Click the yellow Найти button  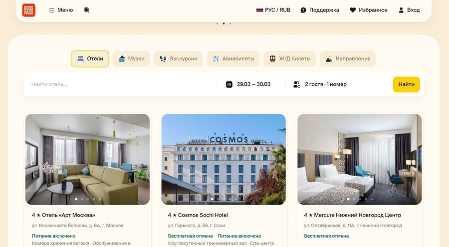[406, 84]
